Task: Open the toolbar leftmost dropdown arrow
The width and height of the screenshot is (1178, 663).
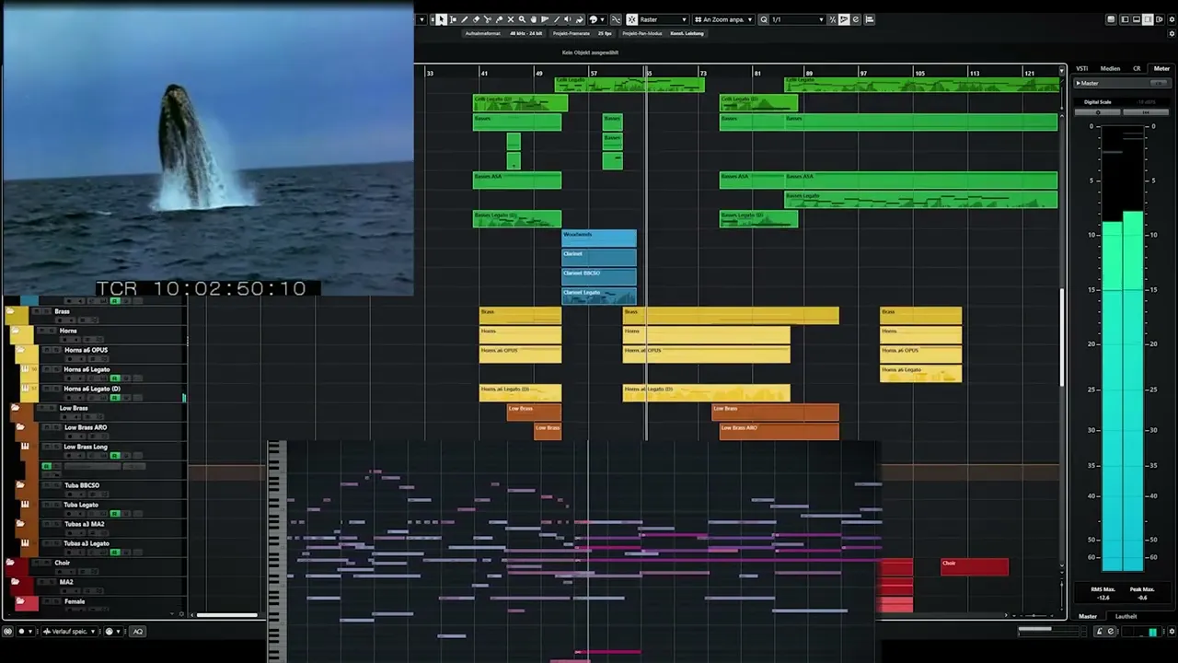Action: click(422, 19)
